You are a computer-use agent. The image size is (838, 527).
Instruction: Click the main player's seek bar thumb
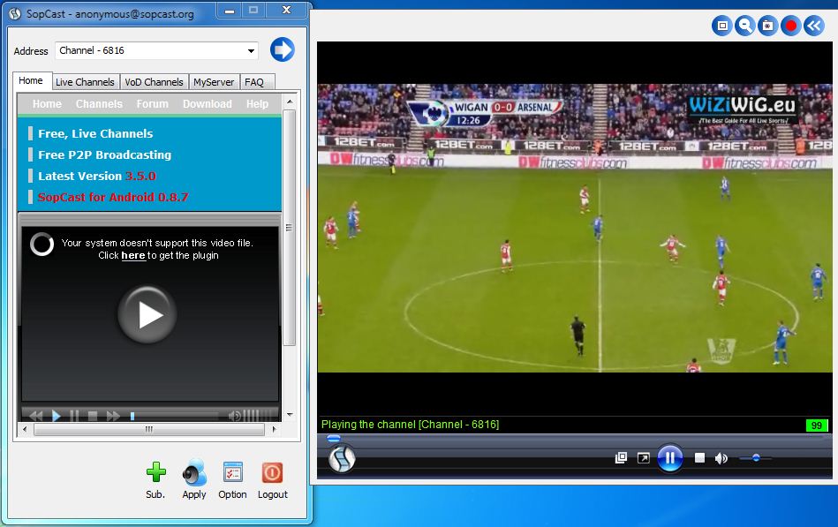click(334, 439)
